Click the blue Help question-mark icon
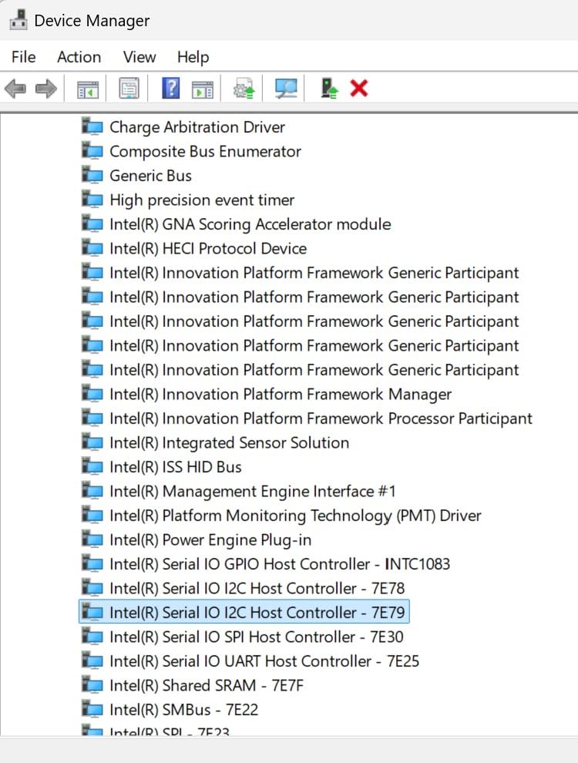 [x=170, y=89]
